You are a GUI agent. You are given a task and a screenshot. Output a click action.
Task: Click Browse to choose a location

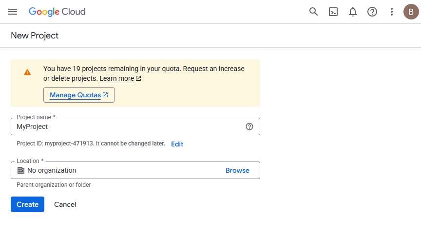click(237, 170)
